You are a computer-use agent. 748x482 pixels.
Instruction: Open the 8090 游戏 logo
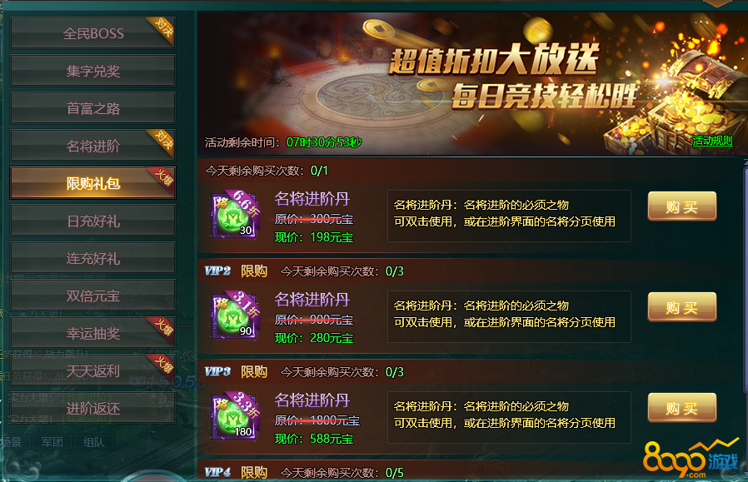coord(691,458)
